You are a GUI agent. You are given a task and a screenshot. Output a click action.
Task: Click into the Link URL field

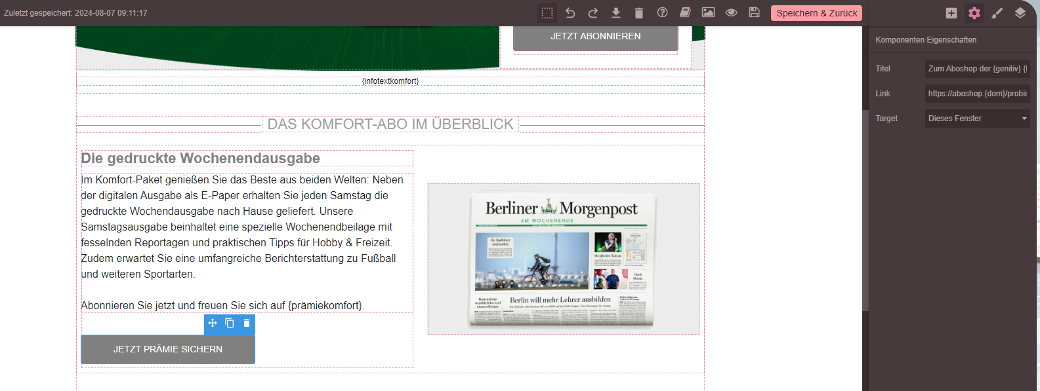point(977,94)
